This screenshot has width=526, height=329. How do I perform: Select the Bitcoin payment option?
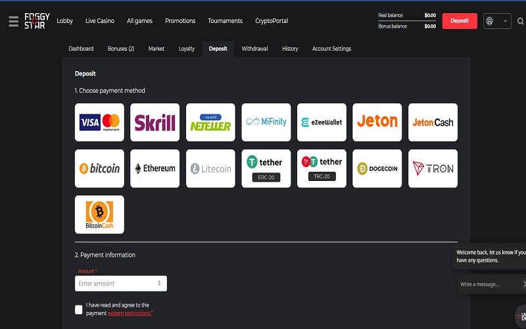[99, 168]
